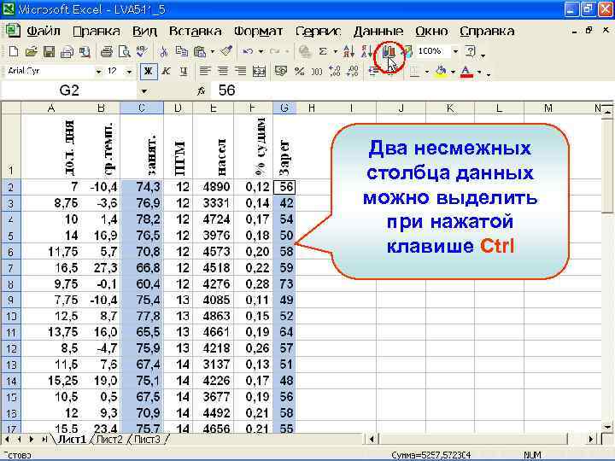Open the Данные menu
This screenshot has width=615, height=461.
click(x=378, y=31)
